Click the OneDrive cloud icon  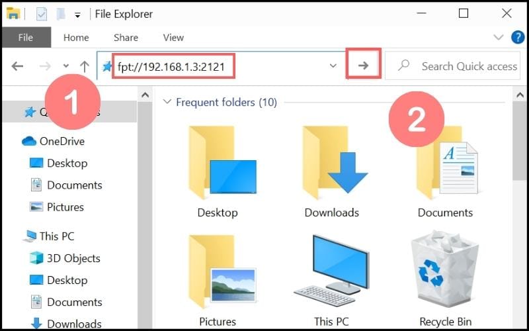pos(29,141)
